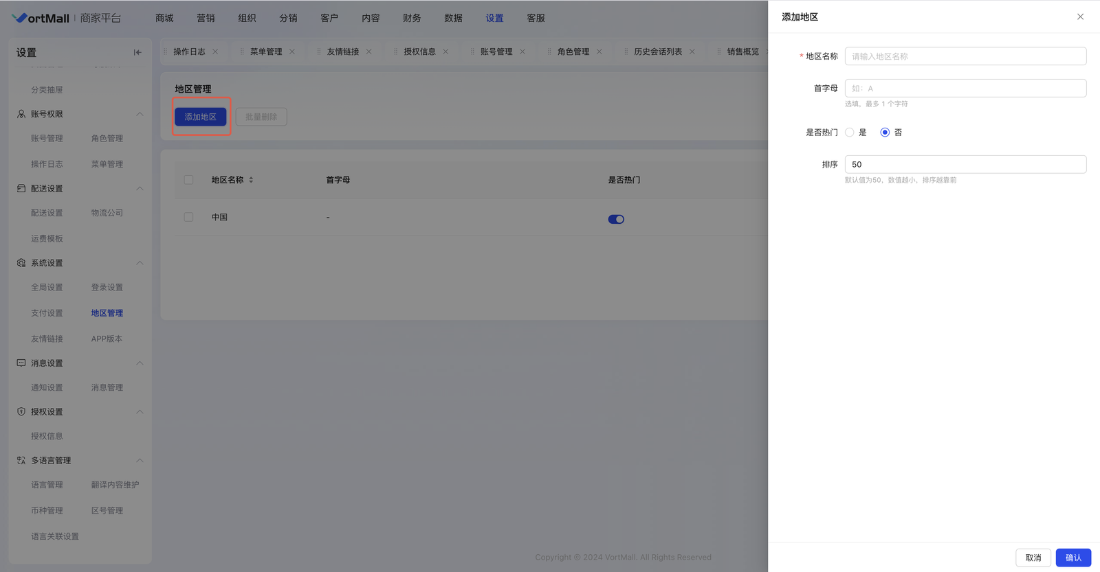
Task: Collapse the 多语言管理 sidebar section
Action: [140, 461]
